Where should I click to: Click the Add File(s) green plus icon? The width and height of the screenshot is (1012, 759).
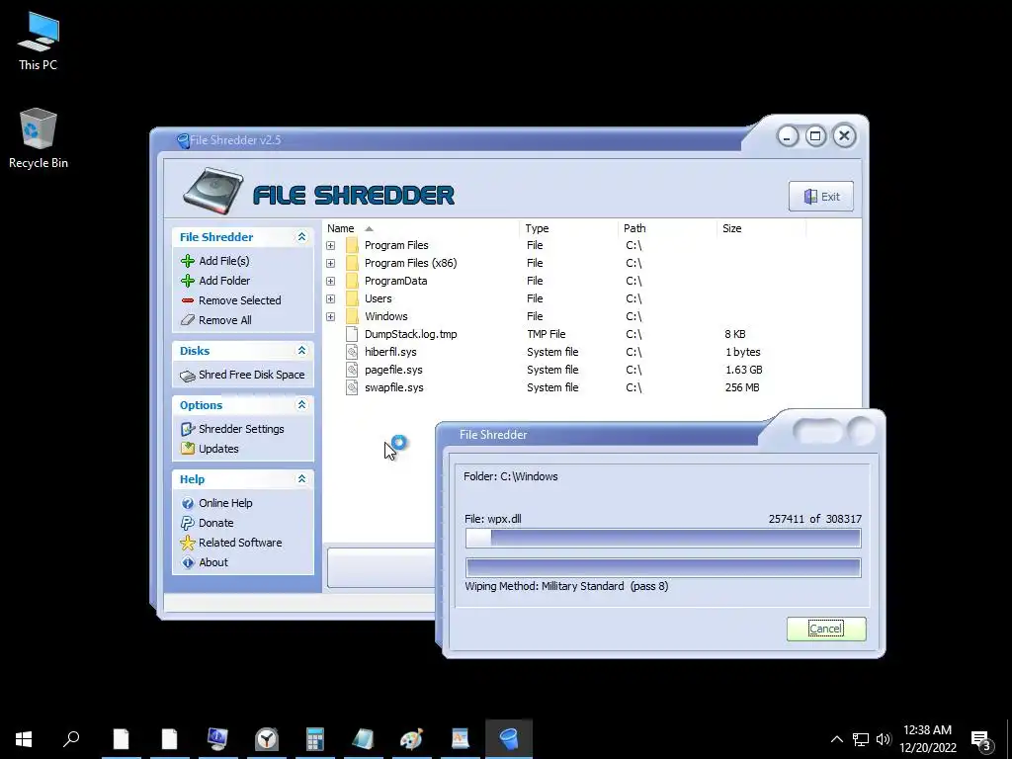point(187,261)
